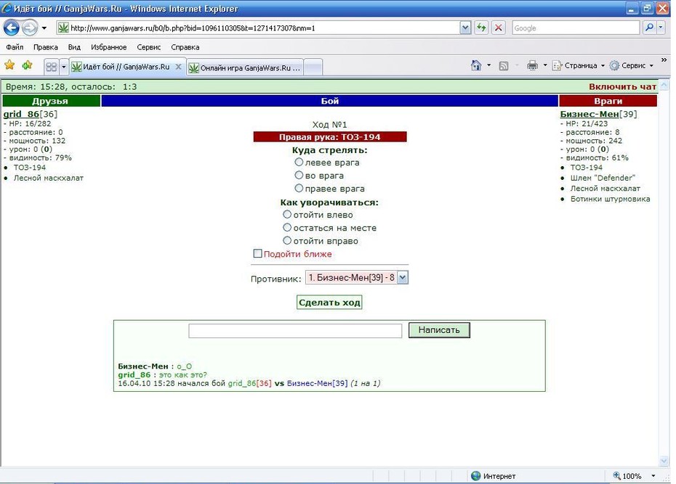Check the Подойти ближе checkbox
Screen dimensions: 676x484
[x=257, y=253]
